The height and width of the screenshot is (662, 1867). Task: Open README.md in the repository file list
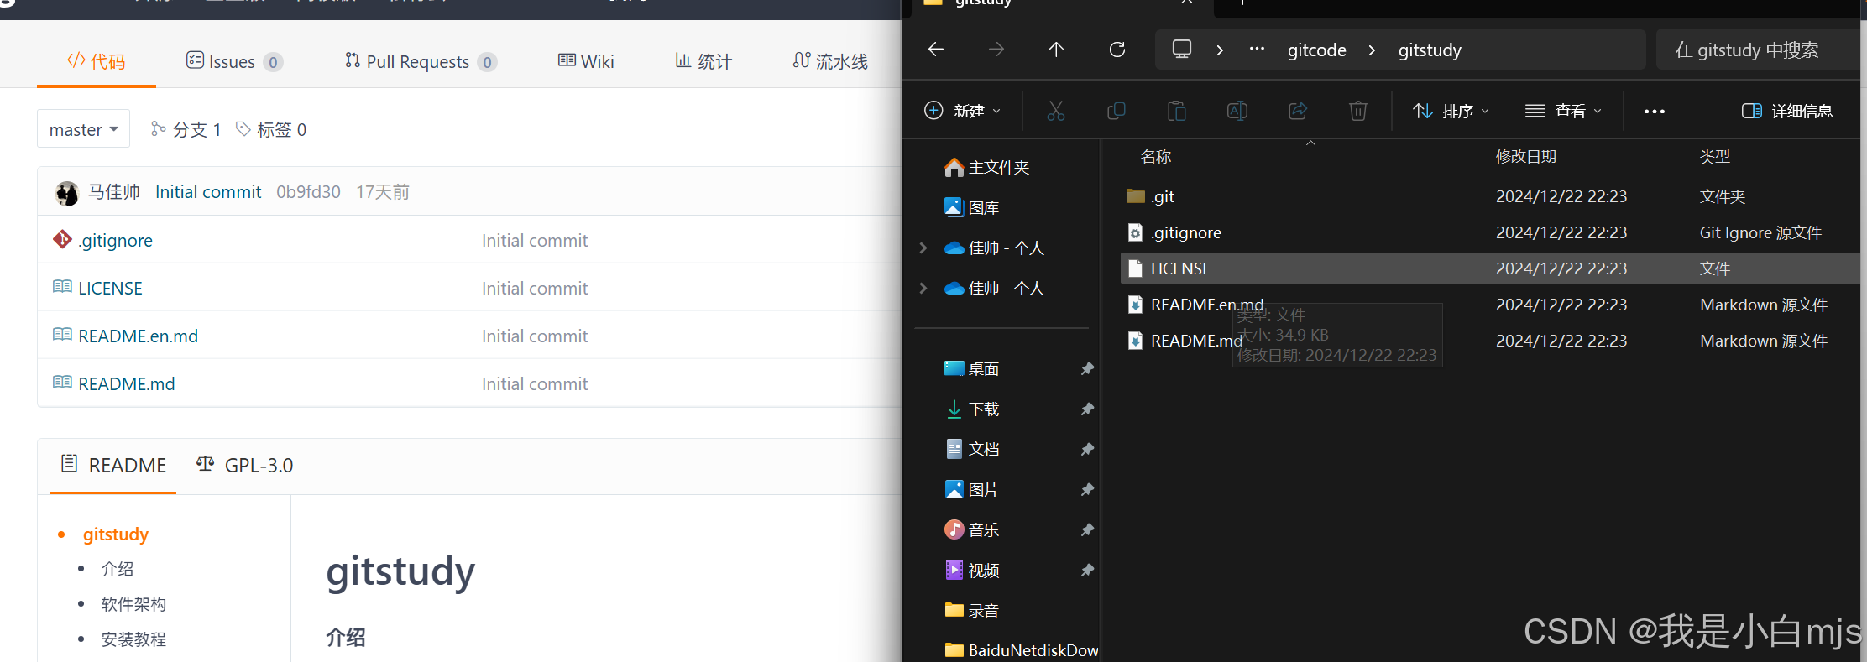126,384
